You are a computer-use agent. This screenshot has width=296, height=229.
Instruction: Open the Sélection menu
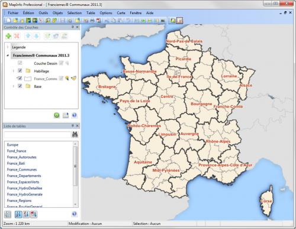pos(75,13)
